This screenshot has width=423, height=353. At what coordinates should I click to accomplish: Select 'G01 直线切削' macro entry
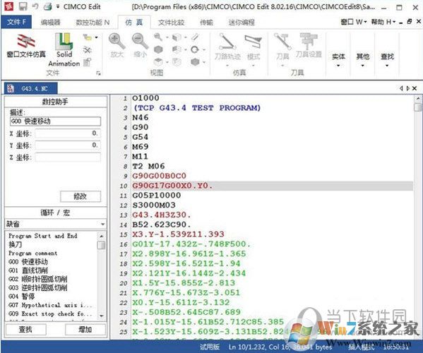28,270
